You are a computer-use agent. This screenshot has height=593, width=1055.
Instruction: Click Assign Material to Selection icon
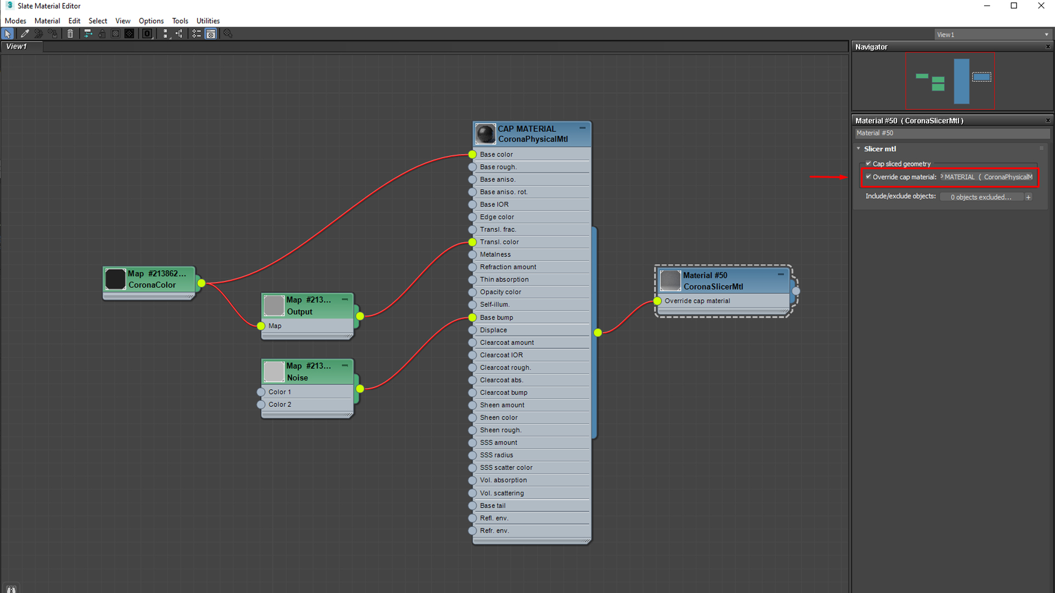(x=53, y=34)
